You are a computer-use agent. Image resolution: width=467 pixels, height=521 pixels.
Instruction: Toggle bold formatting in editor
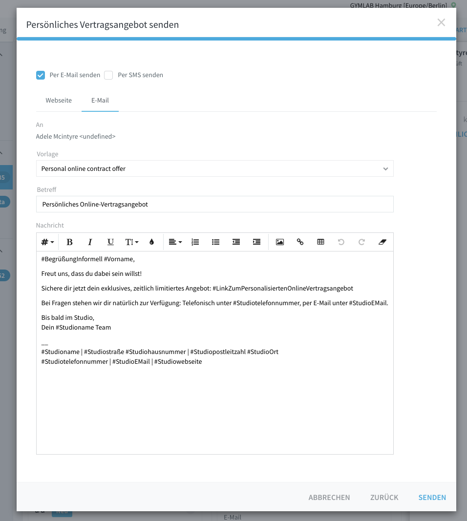tap(69, 242)
